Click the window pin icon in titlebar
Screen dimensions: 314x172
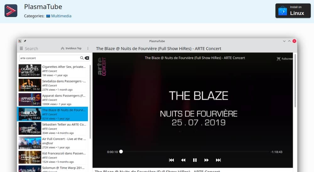(x=25, y=41)
